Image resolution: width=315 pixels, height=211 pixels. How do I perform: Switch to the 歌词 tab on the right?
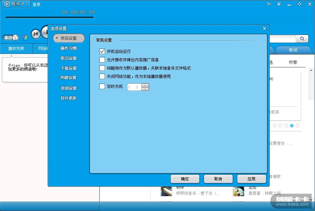[293, 50]
